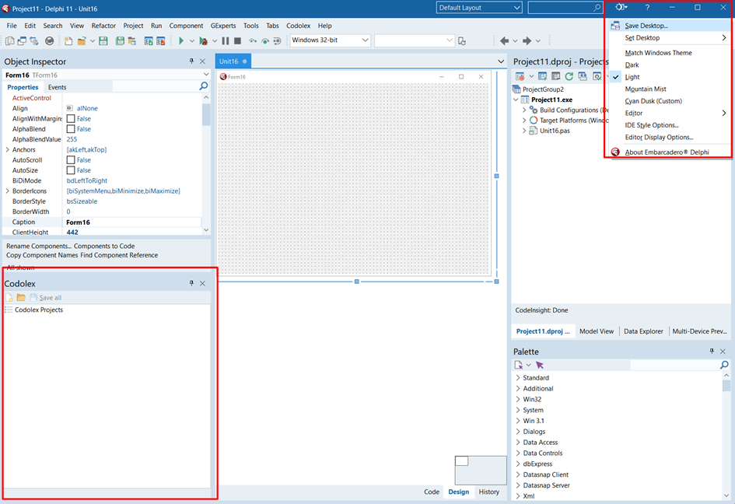
Task: Switch to the Code view tab
Action: click(432, 492)
